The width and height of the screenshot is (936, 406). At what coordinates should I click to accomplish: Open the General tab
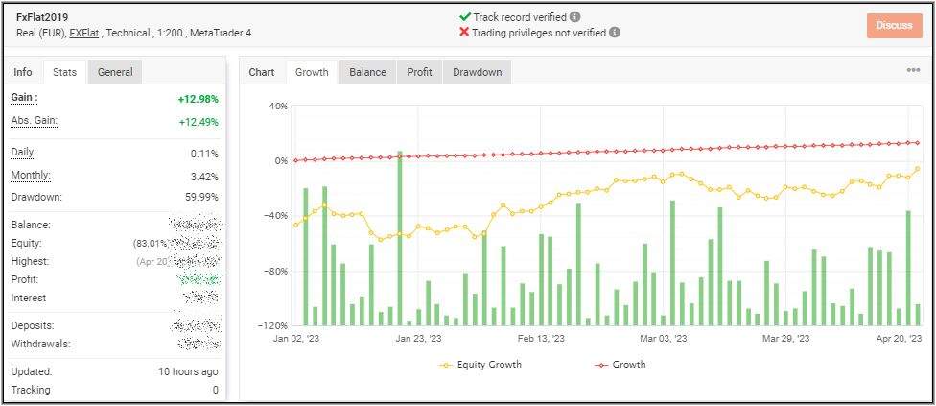[115, 72]
